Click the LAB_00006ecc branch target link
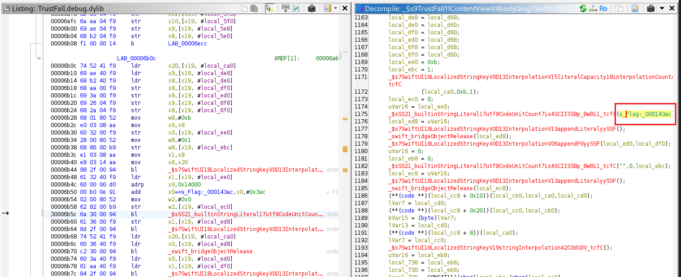The image size is (681, 277). (188, 43)
